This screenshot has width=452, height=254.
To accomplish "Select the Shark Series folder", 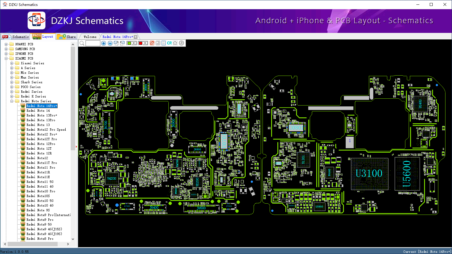I will pyautogui.click(x=31, y=82).
